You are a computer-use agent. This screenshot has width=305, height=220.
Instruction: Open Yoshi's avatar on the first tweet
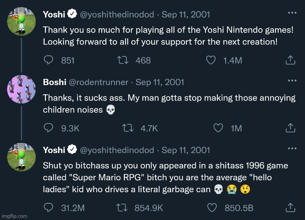(21, 22)
